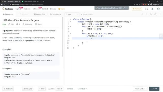
Task: Click the Easy difficulty label
Action: tap(4, 24)
